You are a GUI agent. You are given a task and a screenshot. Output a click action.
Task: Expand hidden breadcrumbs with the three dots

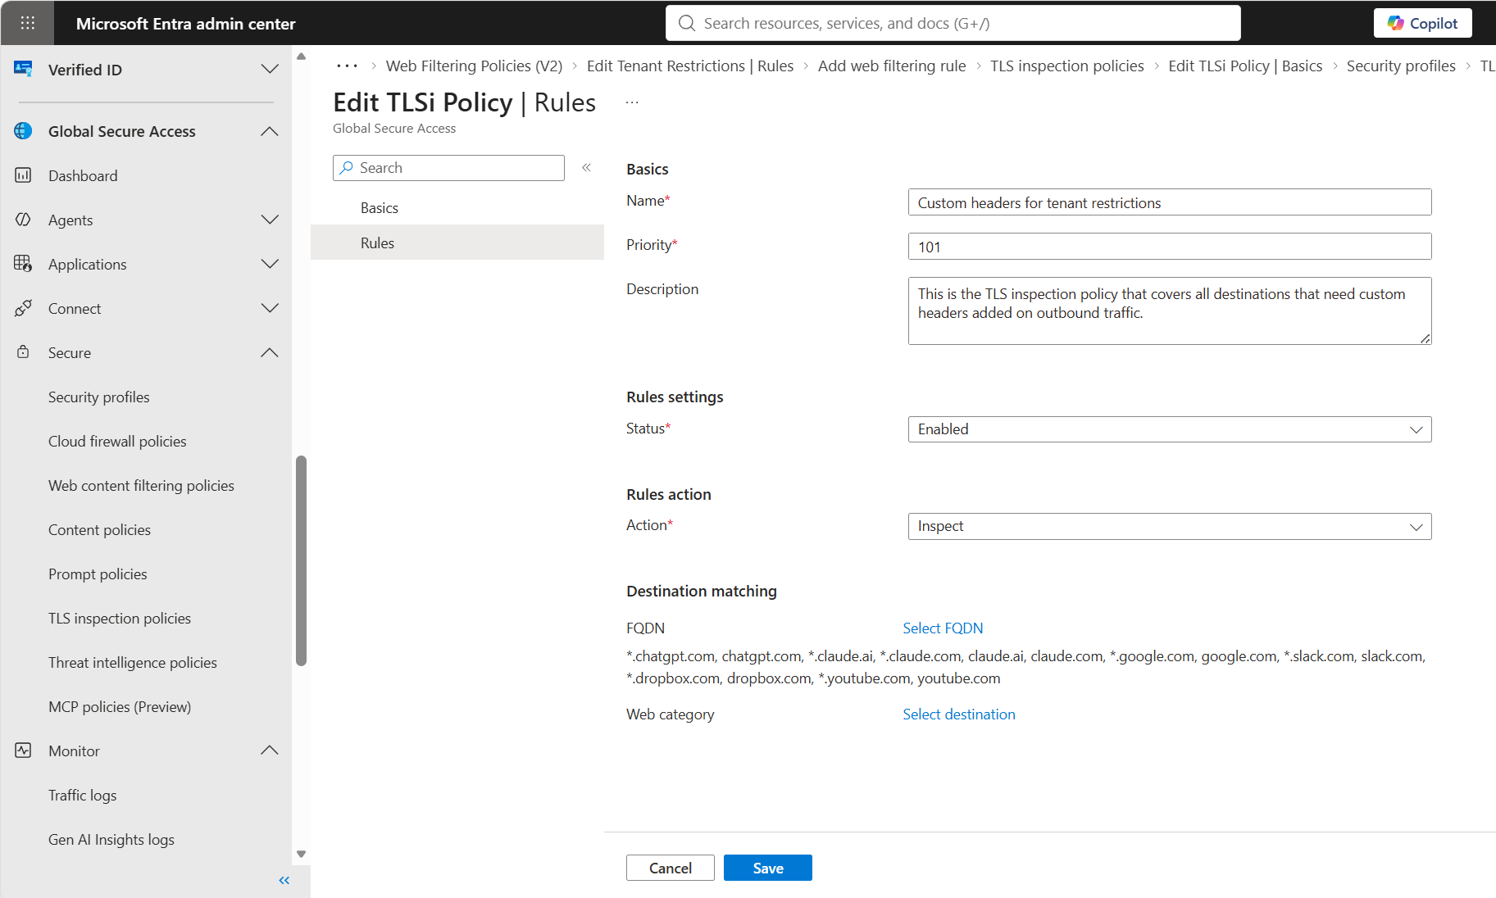point(348,66)
